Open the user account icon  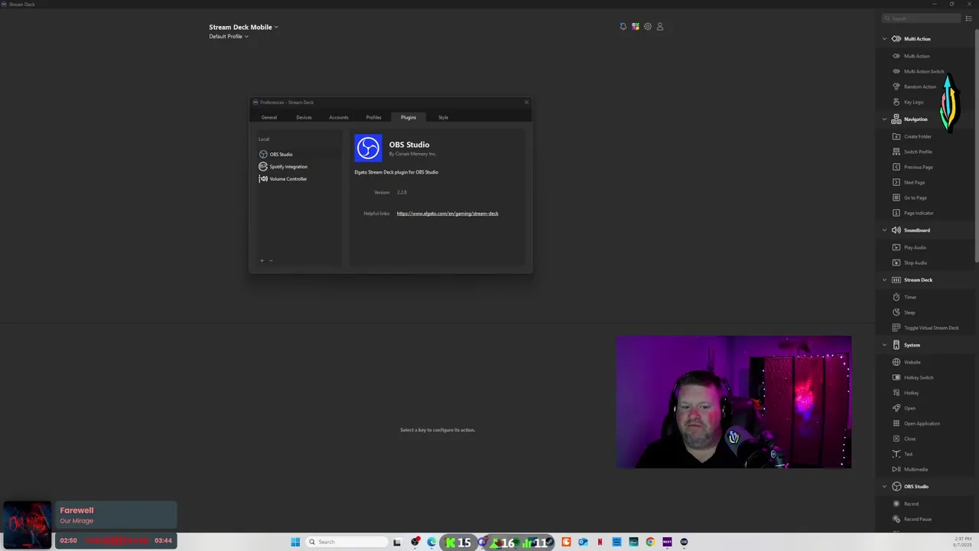pyautogui.click(x=660, y=27)
